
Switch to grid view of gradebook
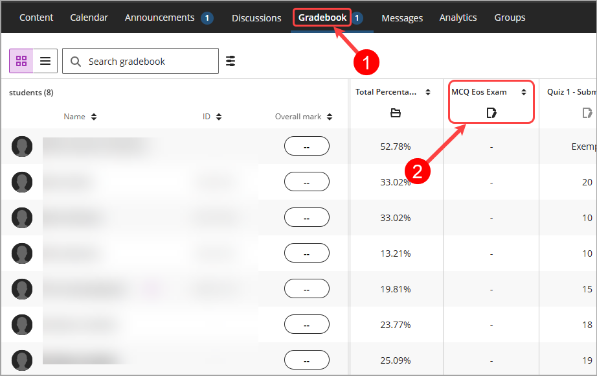[x=21, y=61]
